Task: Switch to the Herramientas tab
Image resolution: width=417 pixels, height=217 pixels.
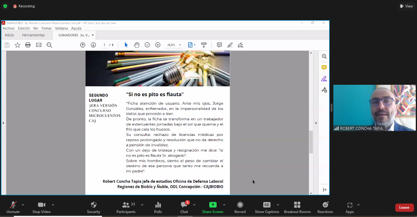Action: click(x=33, y=35)
